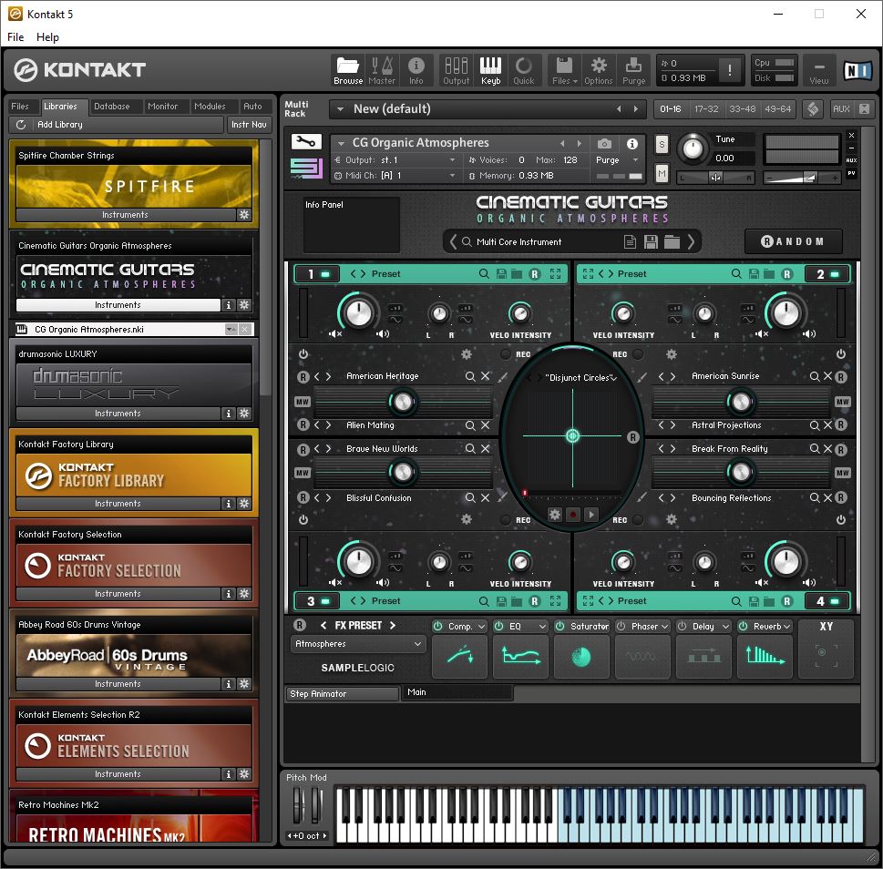
Task: Record XY pad motion
Action: 573,515
